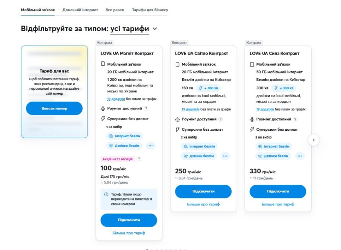Click roaming help icon in Магніт card

(x=146, y=109)
